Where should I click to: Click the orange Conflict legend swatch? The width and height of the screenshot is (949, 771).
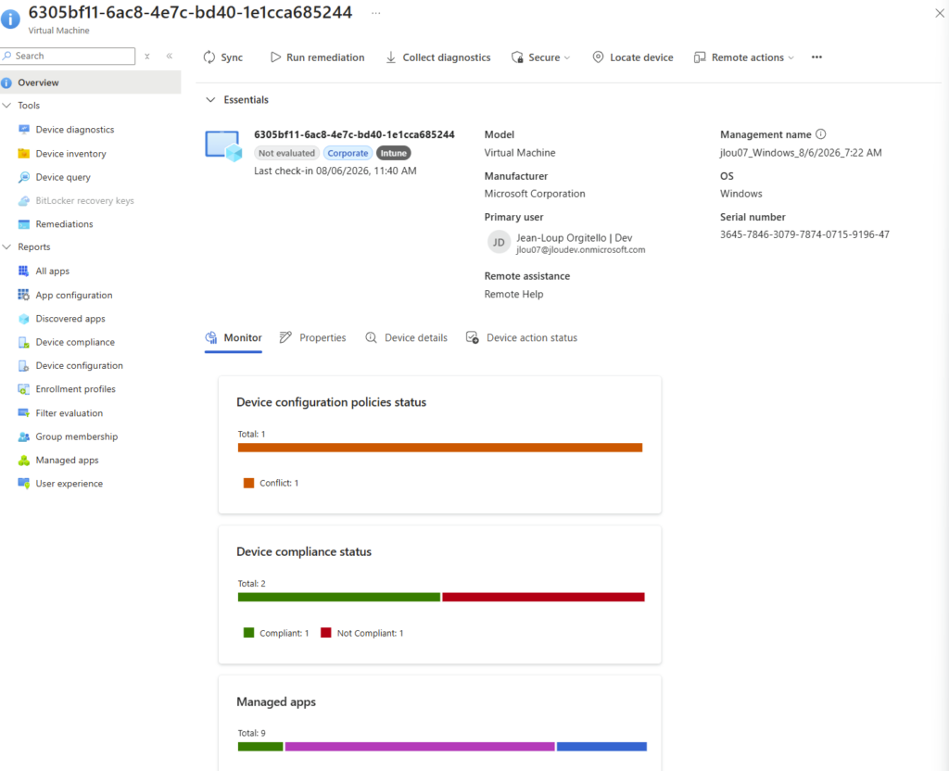[248, 483]
